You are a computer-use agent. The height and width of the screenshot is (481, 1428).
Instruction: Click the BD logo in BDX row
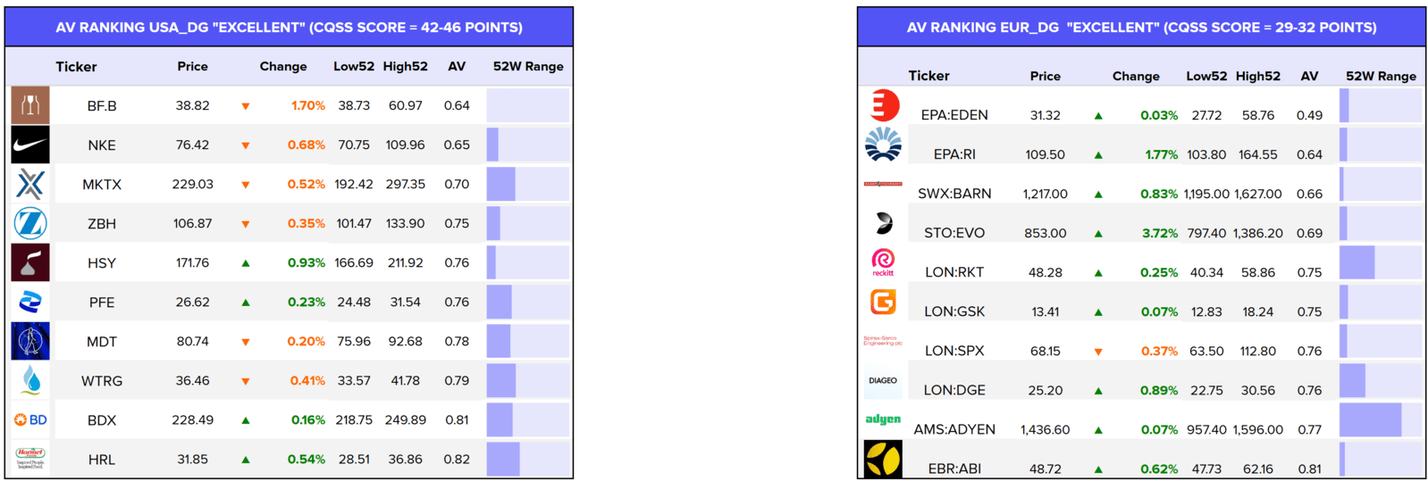click(30, 419)
